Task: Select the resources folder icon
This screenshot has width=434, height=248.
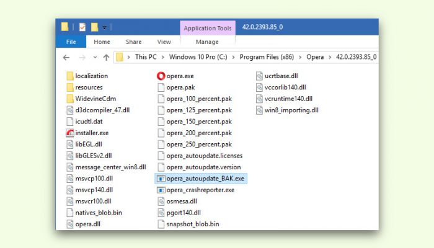Action: [70, 87]
